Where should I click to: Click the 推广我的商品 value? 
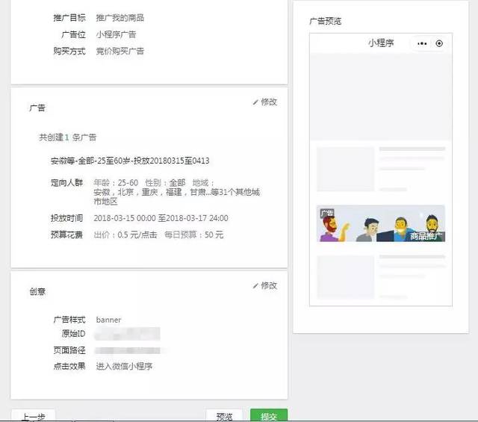pos(119,18)
